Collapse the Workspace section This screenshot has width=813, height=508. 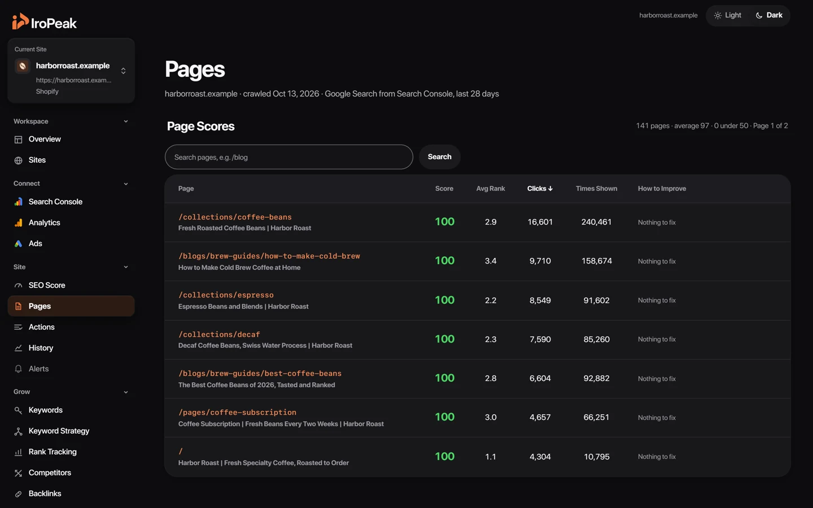tap(126, 121)
